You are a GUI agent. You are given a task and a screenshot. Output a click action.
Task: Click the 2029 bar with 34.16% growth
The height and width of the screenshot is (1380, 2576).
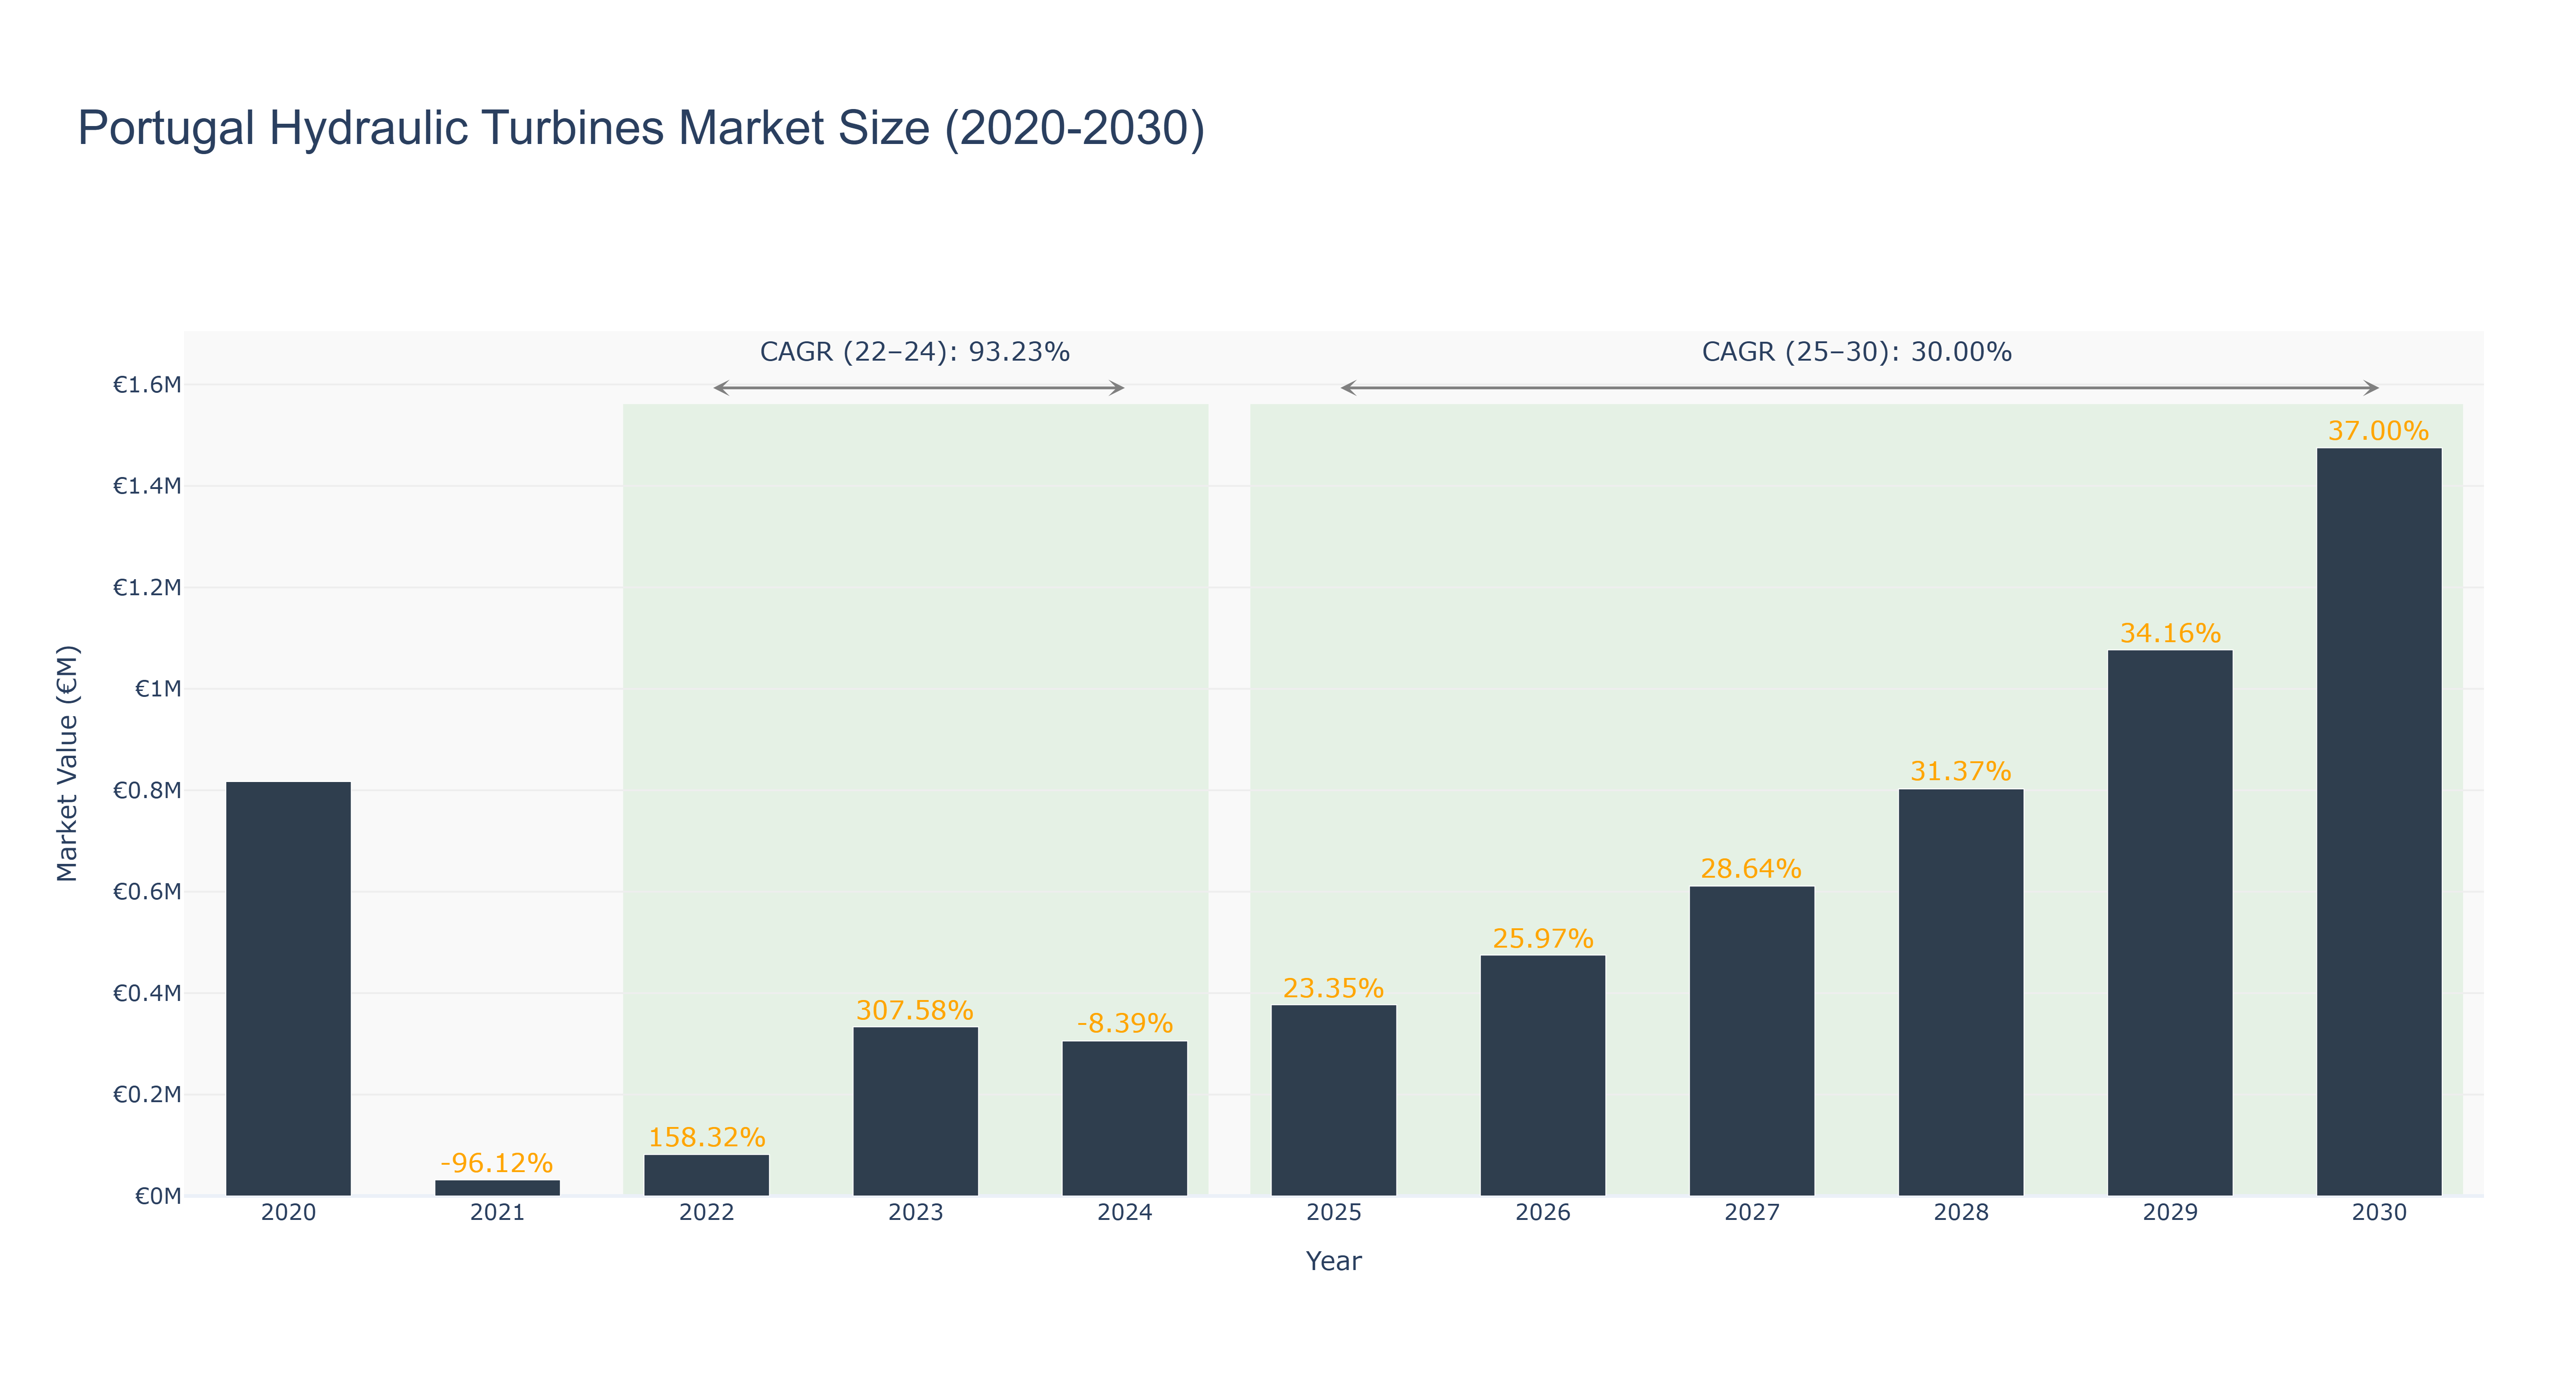2170,923
